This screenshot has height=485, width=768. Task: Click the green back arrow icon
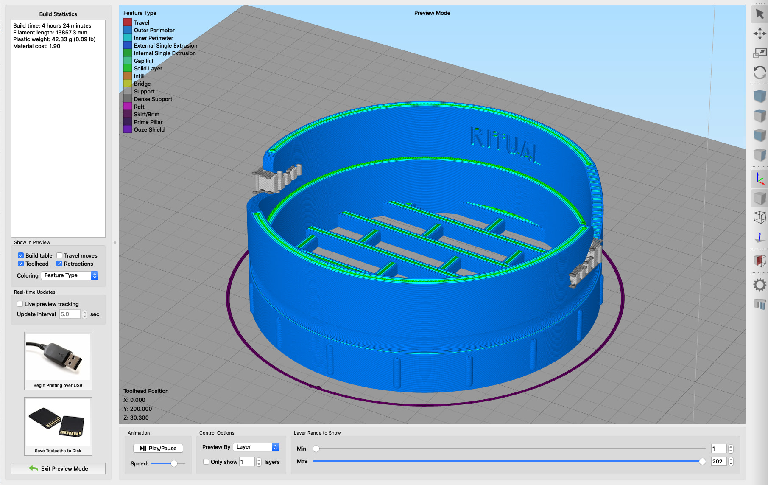coord(34,468)
